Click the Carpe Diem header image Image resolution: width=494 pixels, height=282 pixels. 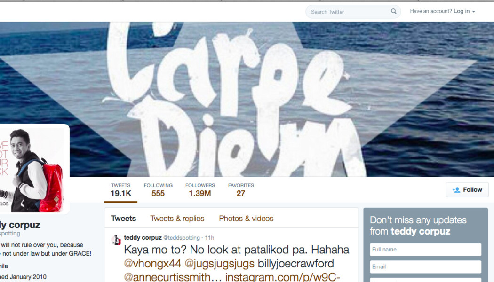coord(247,99)
